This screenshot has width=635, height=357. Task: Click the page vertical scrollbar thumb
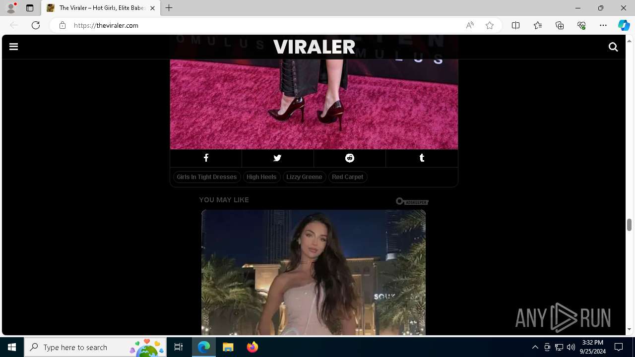pyautogui.click(x=629, y=225)
